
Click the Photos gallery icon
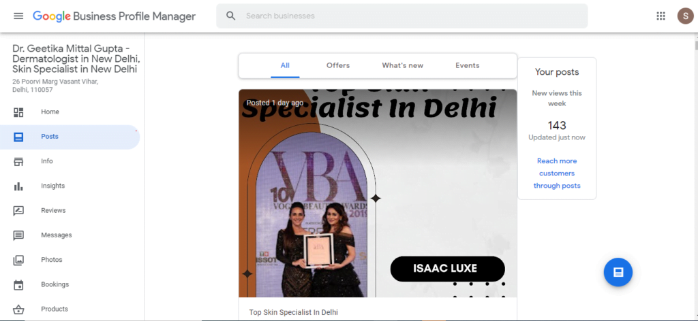coord(18,260)
